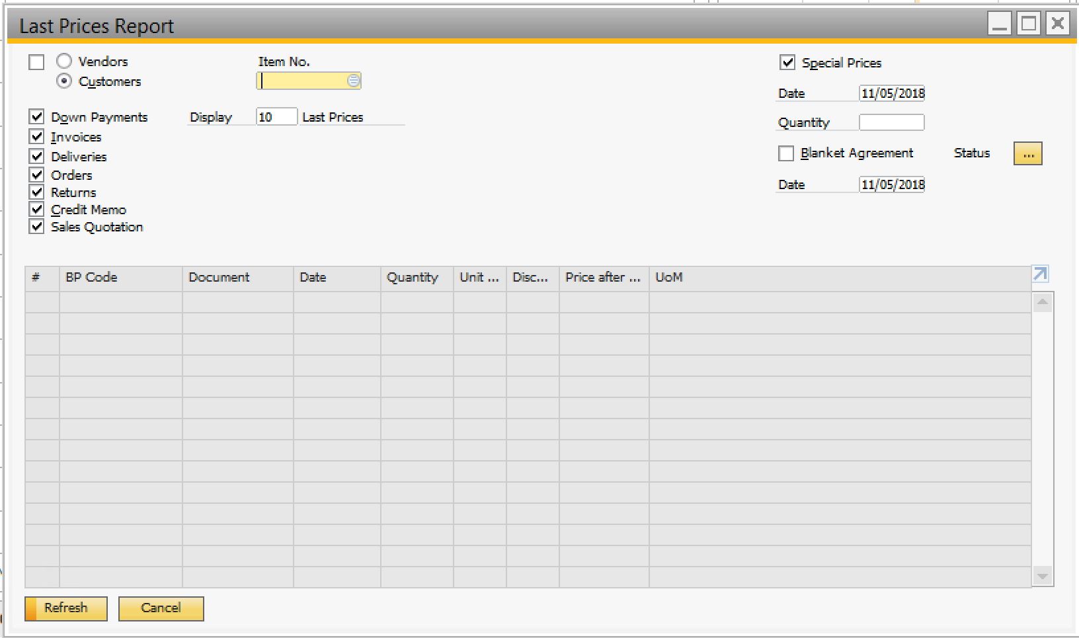Image resolution: width=1079 pixels, height=638 pixels.
Task: Uncheck the Sales Quotation checkbox
Action: pyautogui.click(x=37, y=227)
